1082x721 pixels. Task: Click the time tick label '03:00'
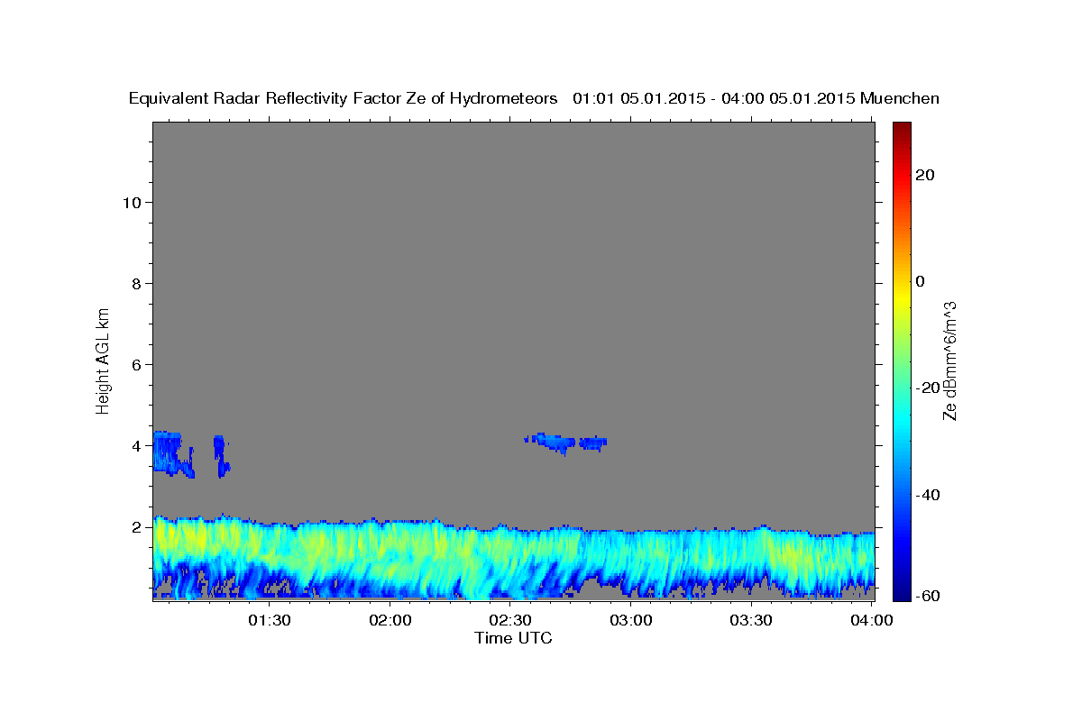630,620
